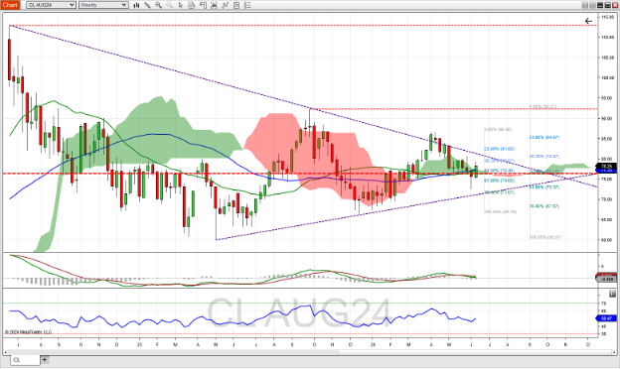Screen dimensions: 620x369
Task: Click the first gray window link button
Action: point(585,5)
